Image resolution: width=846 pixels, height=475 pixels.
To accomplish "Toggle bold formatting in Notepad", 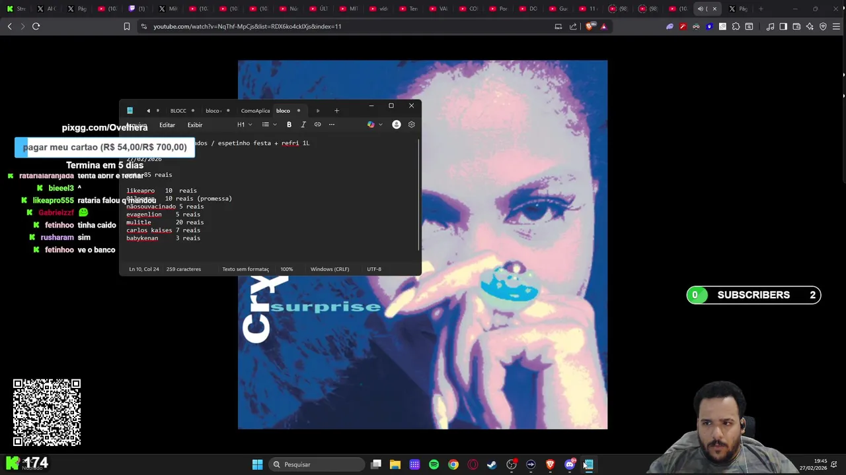I will 289,125.
